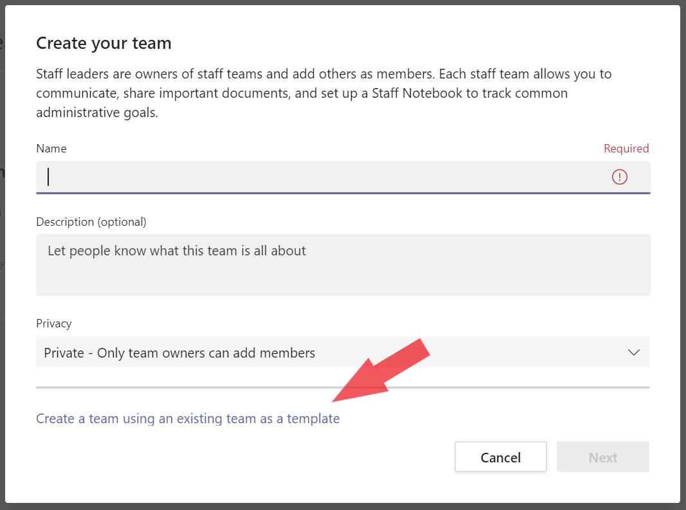Screen dimensions: 686x510
Task: Click the chevron on the Privacy selector
Action: coord(633,352)
